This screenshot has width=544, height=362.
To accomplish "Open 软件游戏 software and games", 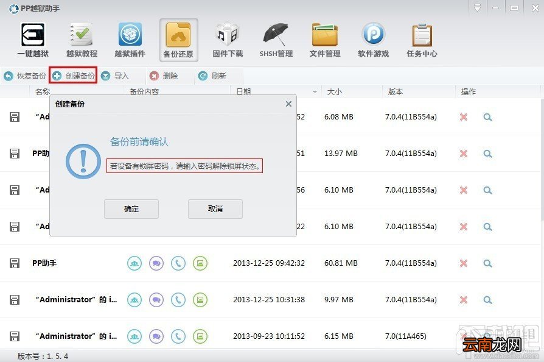I will (x=373, y=40).
